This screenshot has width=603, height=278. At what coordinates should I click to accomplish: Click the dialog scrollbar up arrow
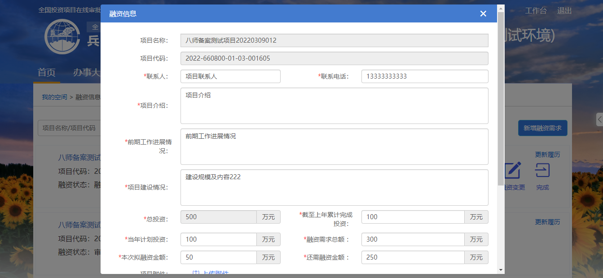coord(501,8)
